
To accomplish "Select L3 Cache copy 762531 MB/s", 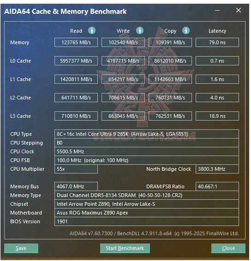I will (170, 116).
